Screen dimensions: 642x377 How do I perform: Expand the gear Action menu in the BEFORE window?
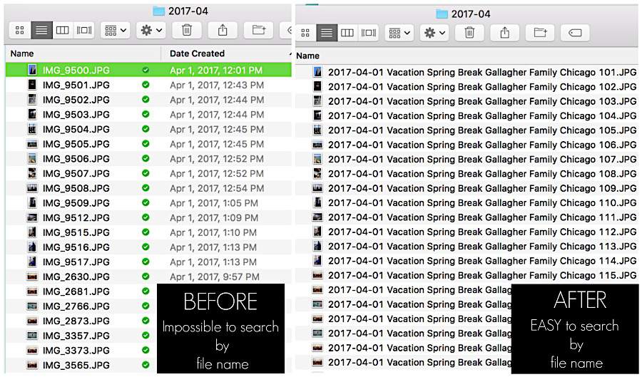click(x=151, y=31)
